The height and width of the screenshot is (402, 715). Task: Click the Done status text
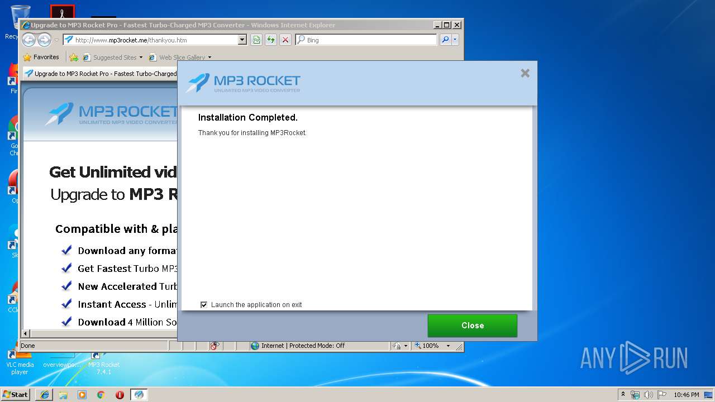click(28, 346)
